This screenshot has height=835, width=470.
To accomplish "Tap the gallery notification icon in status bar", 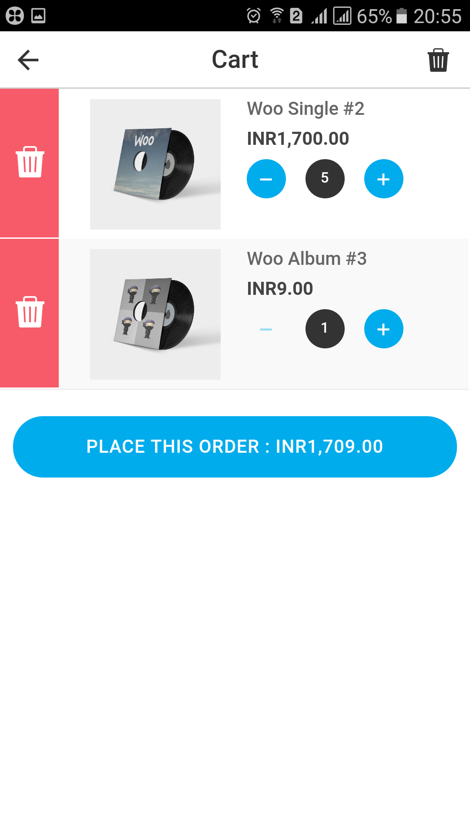I will pos(38,16).
